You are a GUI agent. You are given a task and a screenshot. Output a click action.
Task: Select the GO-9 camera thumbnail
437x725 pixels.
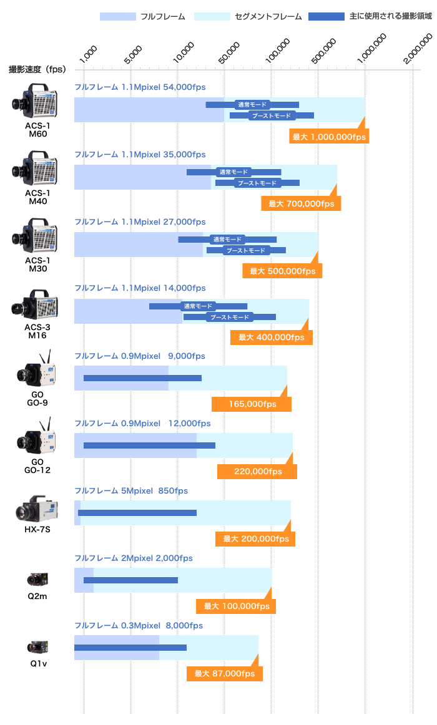click(37, 369)
